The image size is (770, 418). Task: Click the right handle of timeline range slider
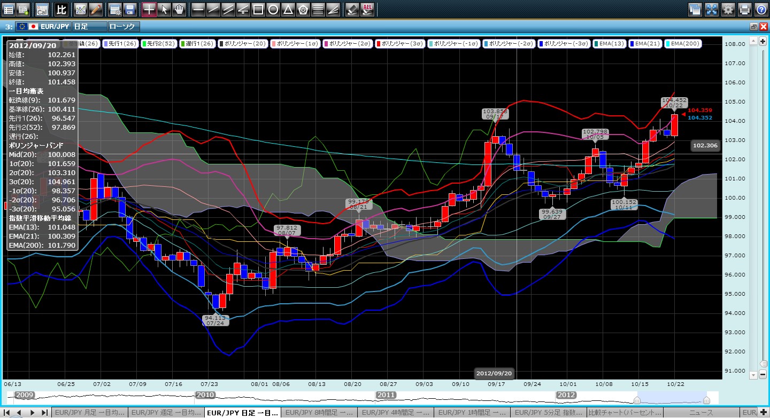(706, 400)
